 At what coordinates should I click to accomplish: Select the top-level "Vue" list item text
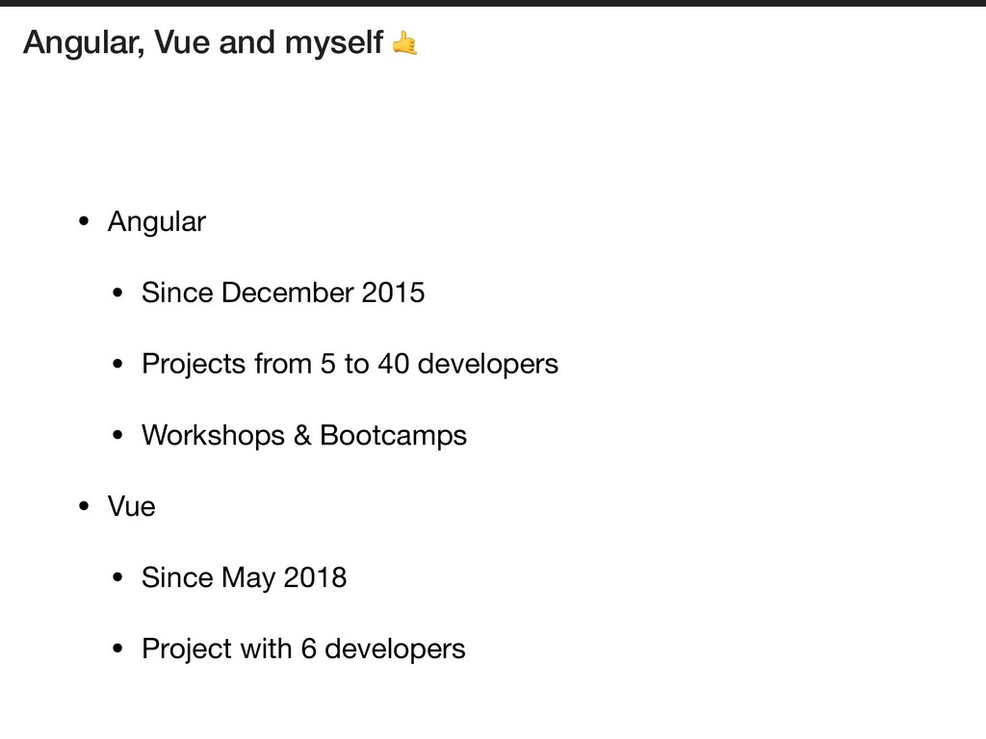tap(131, 506)
